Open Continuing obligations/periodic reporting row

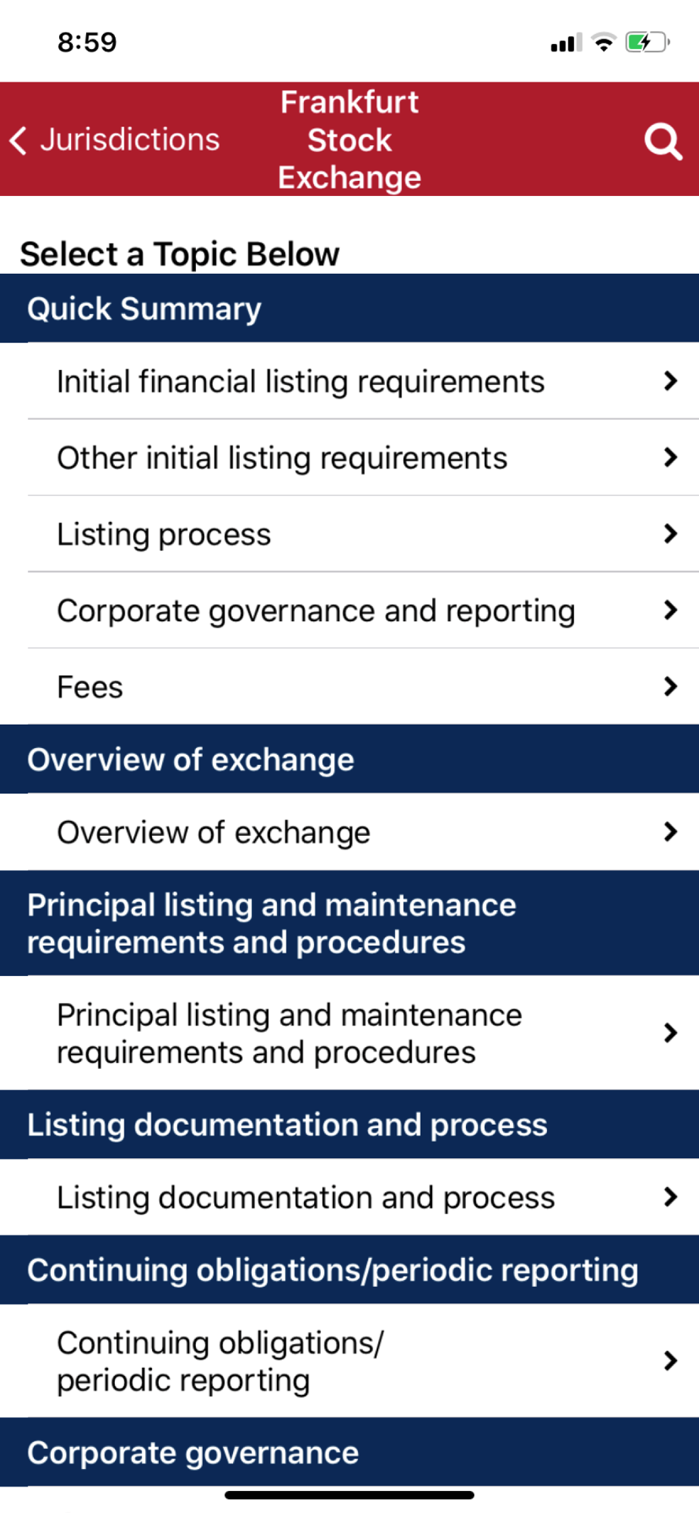[x=363, y=1361]
